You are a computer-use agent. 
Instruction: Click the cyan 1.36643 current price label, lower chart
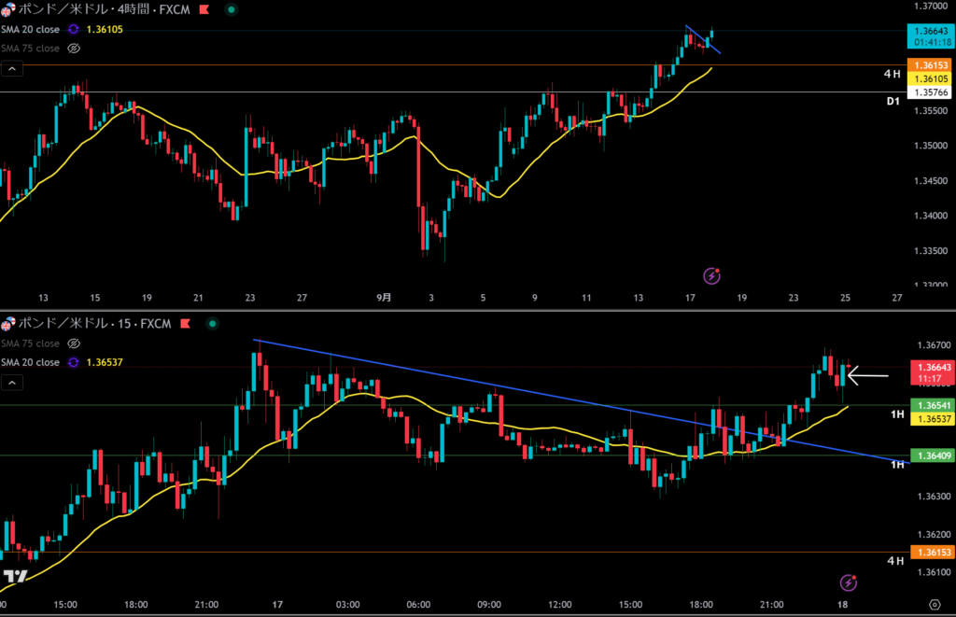[x=930, y=369]
